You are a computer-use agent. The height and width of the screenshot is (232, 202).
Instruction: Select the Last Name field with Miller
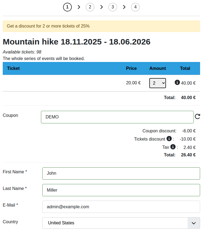pyautogui.click(x=121, y=190)
